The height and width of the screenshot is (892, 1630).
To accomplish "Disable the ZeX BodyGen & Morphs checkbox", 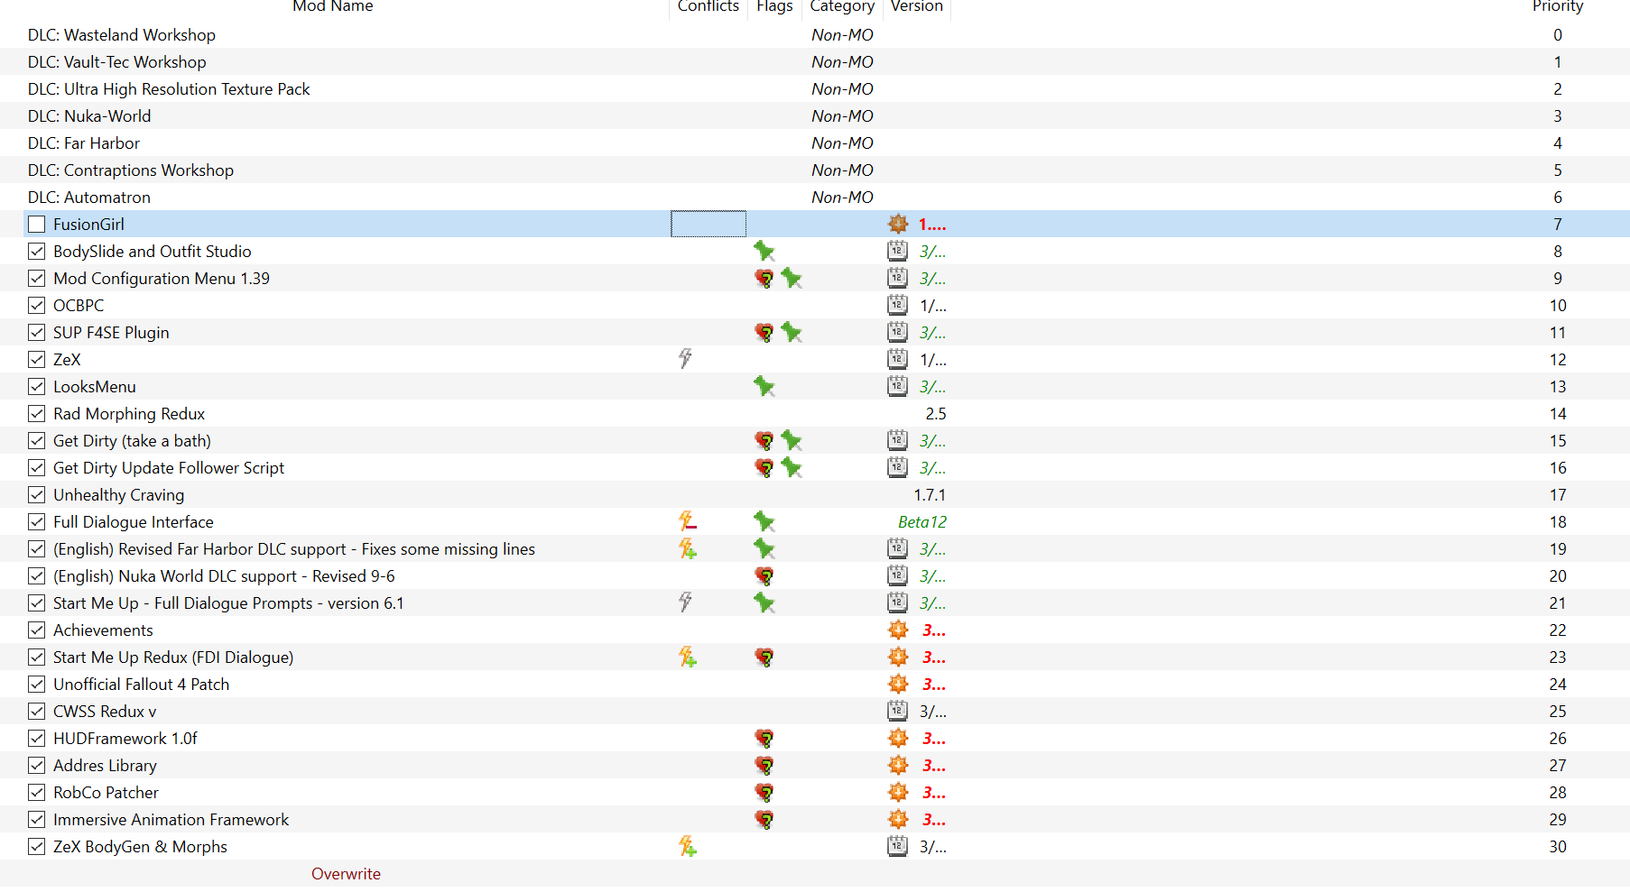I will tap(37, 846).
